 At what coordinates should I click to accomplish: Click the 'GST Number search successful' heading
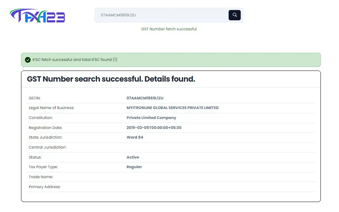(111, 79)
